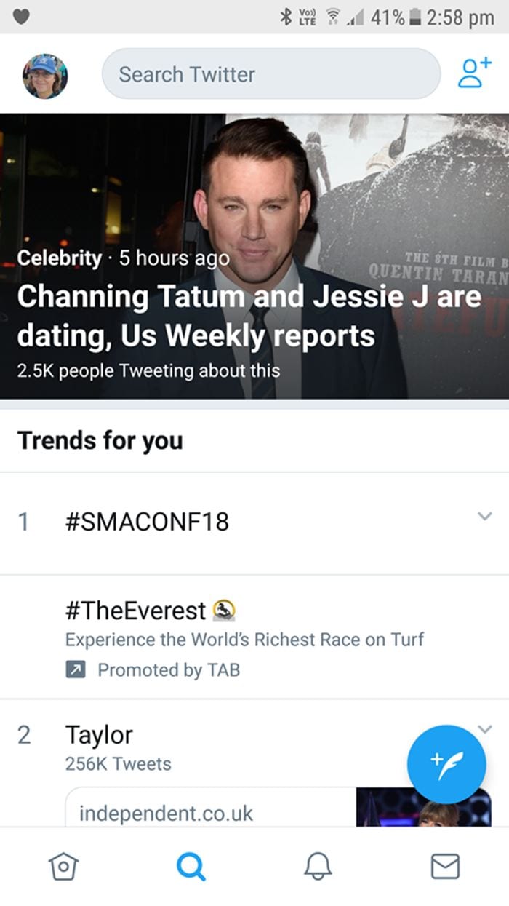The width and height of the screenshot is (509, 906).
Task: Compose a new tweet with the feather button
Action: (x=446, y=763)
